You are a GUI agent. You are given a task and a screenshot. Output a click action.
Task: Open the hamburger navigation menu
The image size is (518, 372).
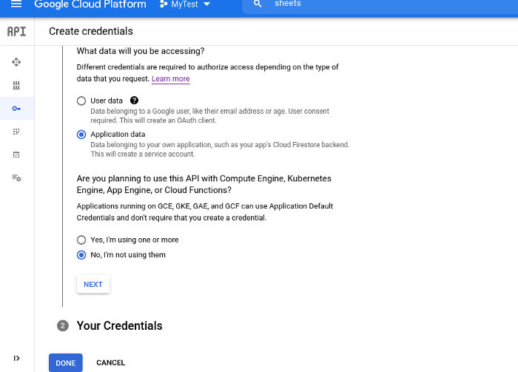tap(16, 4)
